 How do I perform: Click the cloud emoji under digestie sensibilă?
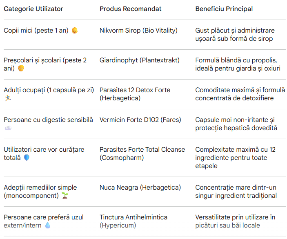click(x=8, y=128)
